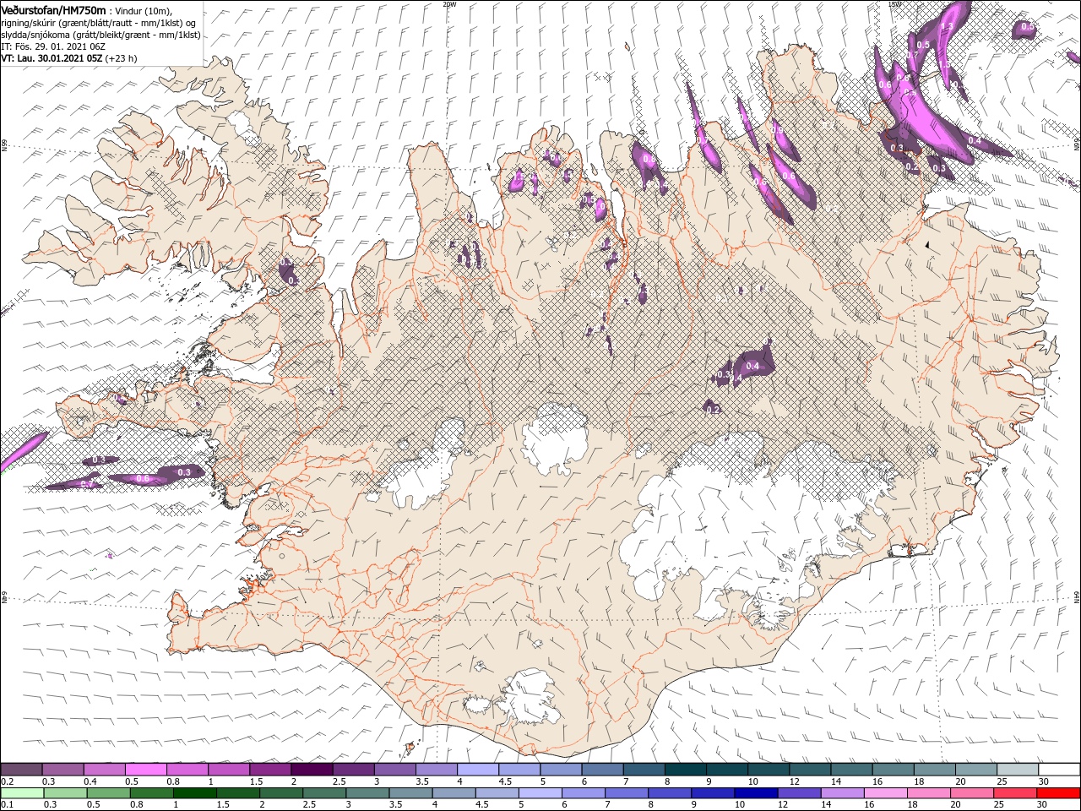1081x811 pixels.
Task: Select the dark green swatch between 1 and 1.5 in bottom legend row
Action: tap(194, 793)
